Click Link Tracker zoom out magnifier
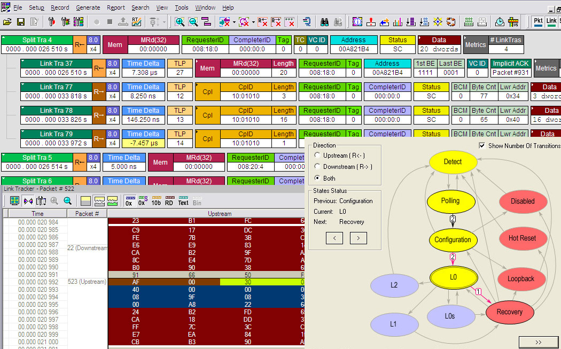The width and height of the screenshot is (561, 349). pos(67,201)
